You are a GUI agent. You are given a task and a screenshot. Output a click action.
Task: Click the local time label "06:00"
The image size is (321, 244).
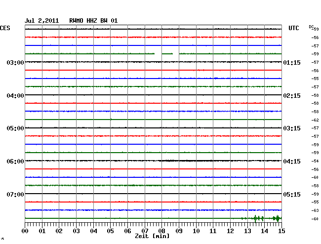[15, 162]
